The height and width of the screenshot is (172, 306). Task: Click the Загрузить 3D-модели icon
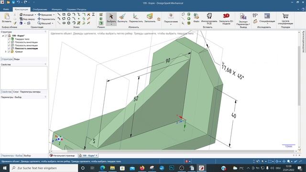226,19
